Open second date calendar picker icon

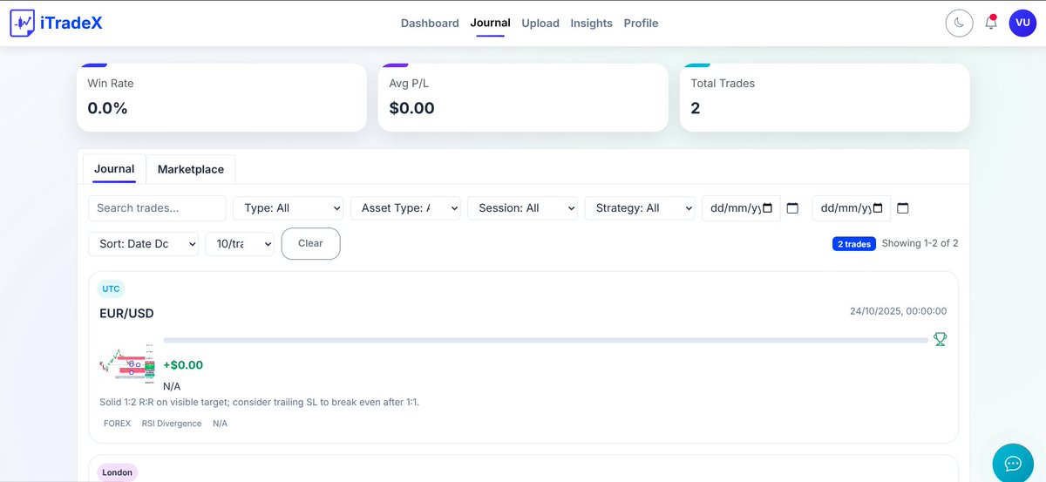tap(903, 208)
